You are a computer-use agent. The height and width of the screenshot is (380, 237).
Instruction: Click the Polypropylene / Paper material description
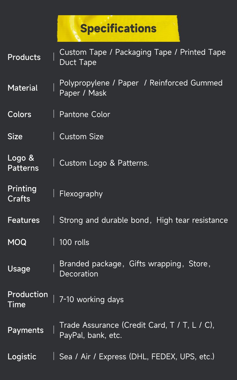click(x=141, y=88)
